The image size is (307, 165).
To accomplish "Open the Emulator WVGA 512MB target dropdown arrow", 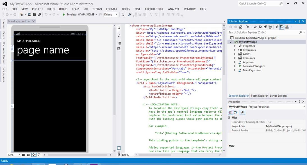I will coord(96,15).
